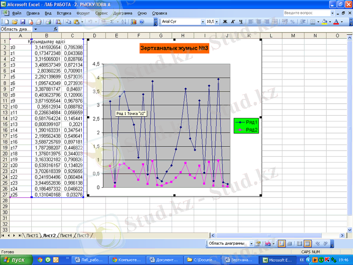Expand the Область диаграммы chart objects dropdown
Viewport: 353px width, 265px height.
252,243
